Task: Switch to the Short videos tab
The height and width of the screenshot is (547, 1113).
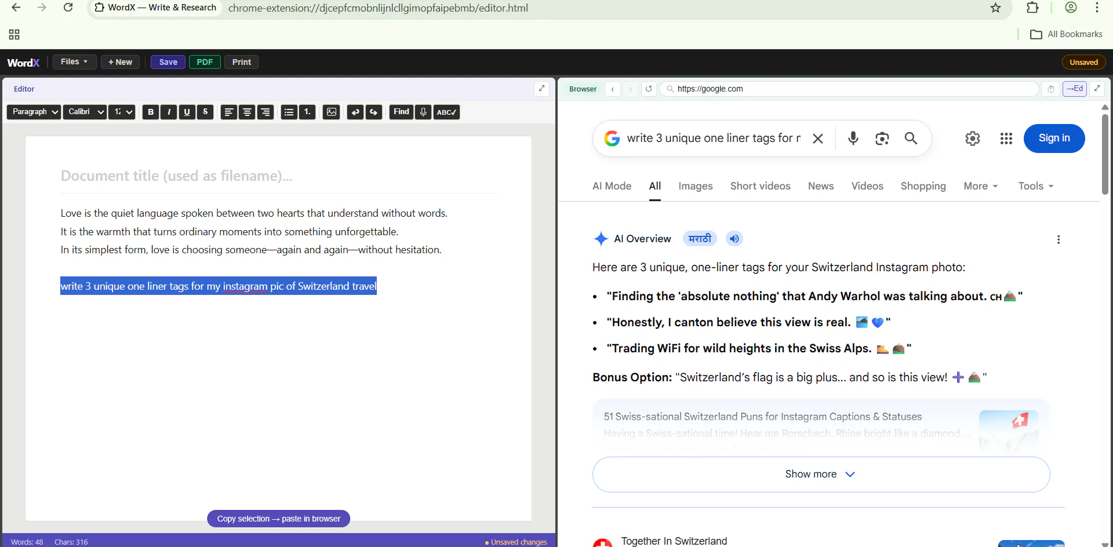Action: [760, 186]
